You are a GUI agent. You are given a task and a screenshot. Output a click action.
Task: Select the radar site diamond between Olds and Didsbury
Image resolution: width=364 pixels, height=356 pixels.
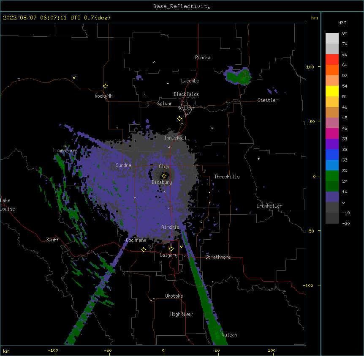pos(164,176)
